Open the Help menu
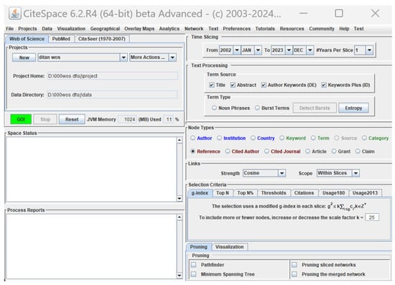 344,29
